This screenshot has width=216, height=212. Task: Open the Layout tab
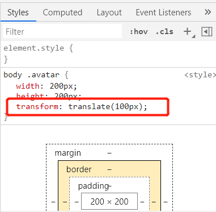pos(109,13)
